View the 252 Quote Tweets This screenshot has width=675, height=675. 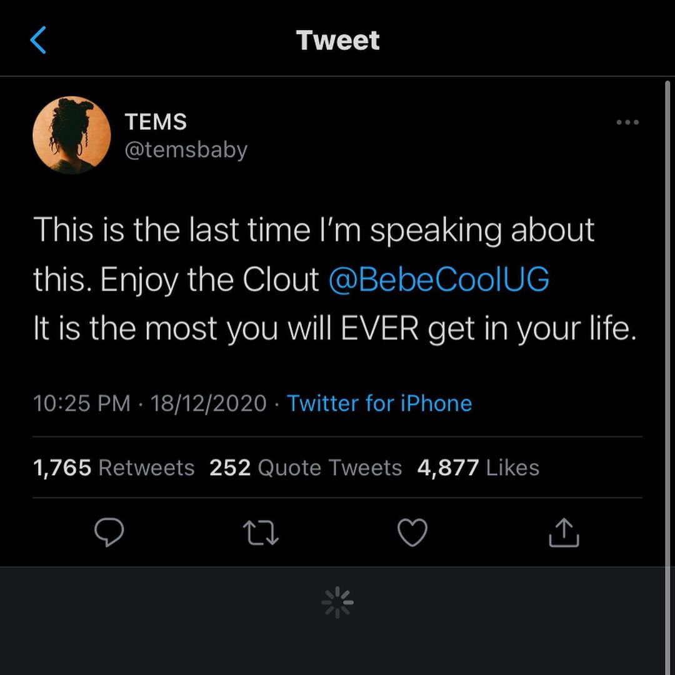(306, 467)
